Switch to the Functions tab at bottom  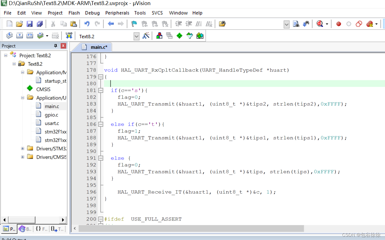pyautogui.click(x=41, y=229)
